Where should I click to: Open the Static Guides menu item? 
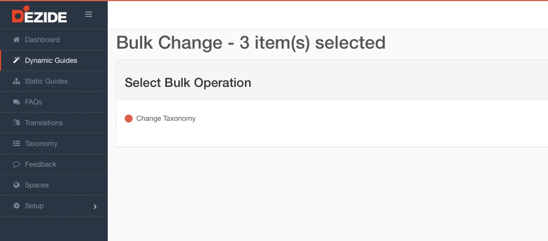click(x=54, y=81)
